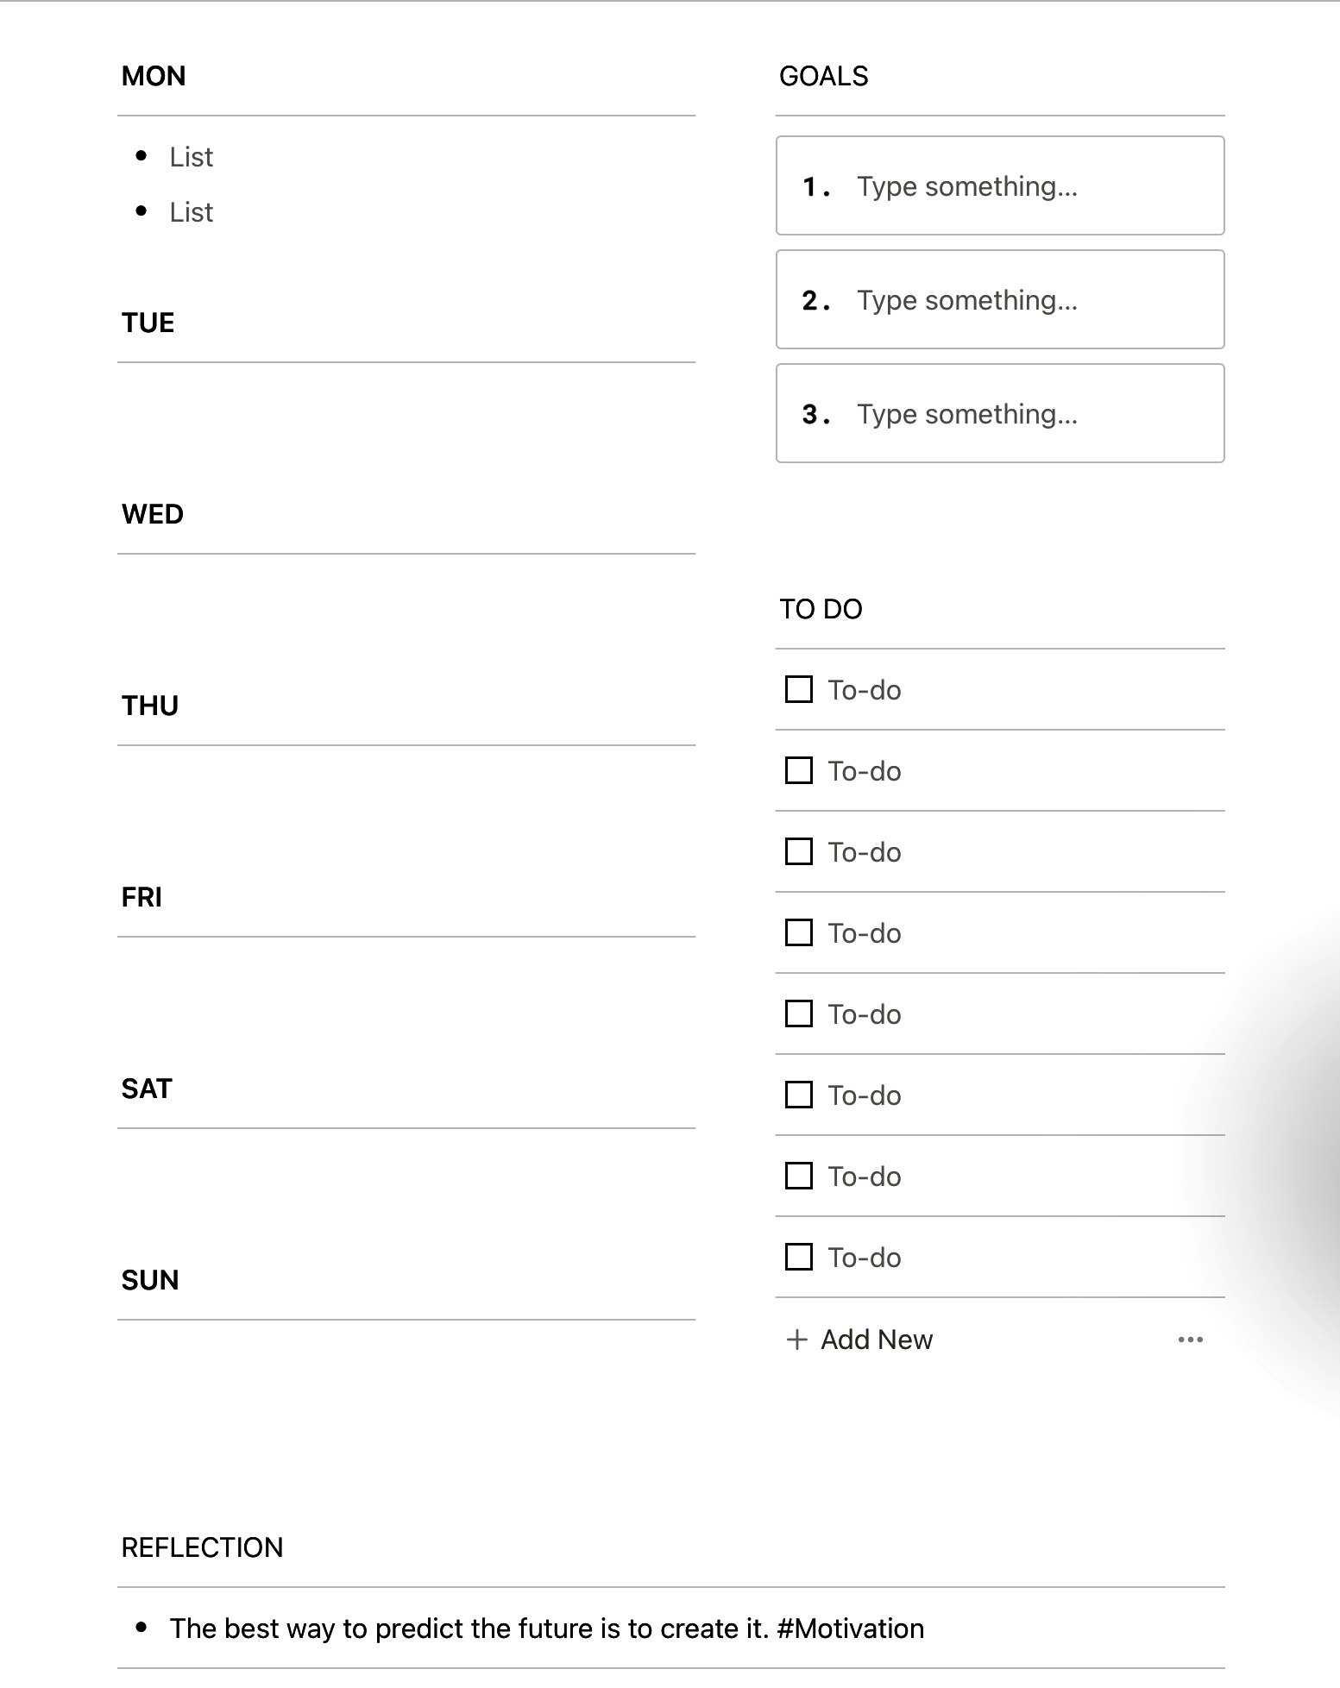
Task: Click the first List bullet under MON
Action: (192, 156)
